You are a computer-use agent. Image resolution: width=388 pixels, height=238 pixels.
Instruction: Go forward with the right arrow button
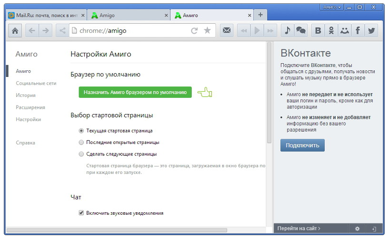46,30
